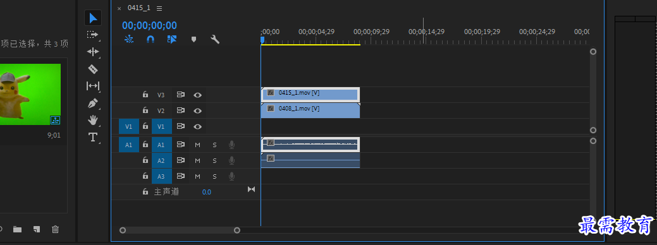Click the 00;00;00;00 playhead timecode
This screenshot has width=657, height=245.
(150, 25)
